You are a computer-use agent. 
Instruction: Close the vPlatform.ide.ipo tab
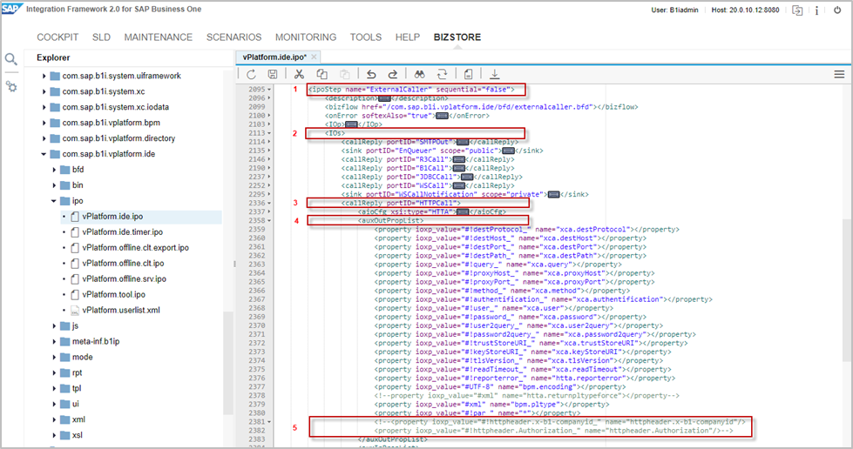315,57
